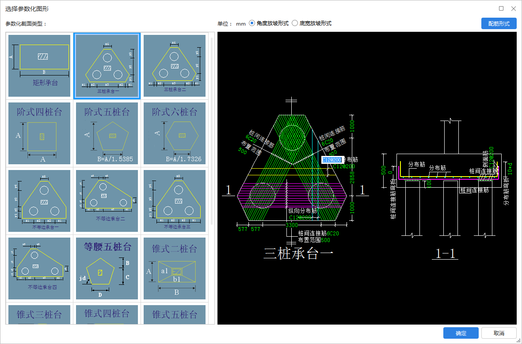Select the 不等边承台四 thumbnail
Viewport: 522px width, 344px height.
tap(39, 268)
